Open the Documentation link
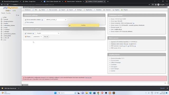The width and height of the screenshot is (169, 95). point(115,60)
